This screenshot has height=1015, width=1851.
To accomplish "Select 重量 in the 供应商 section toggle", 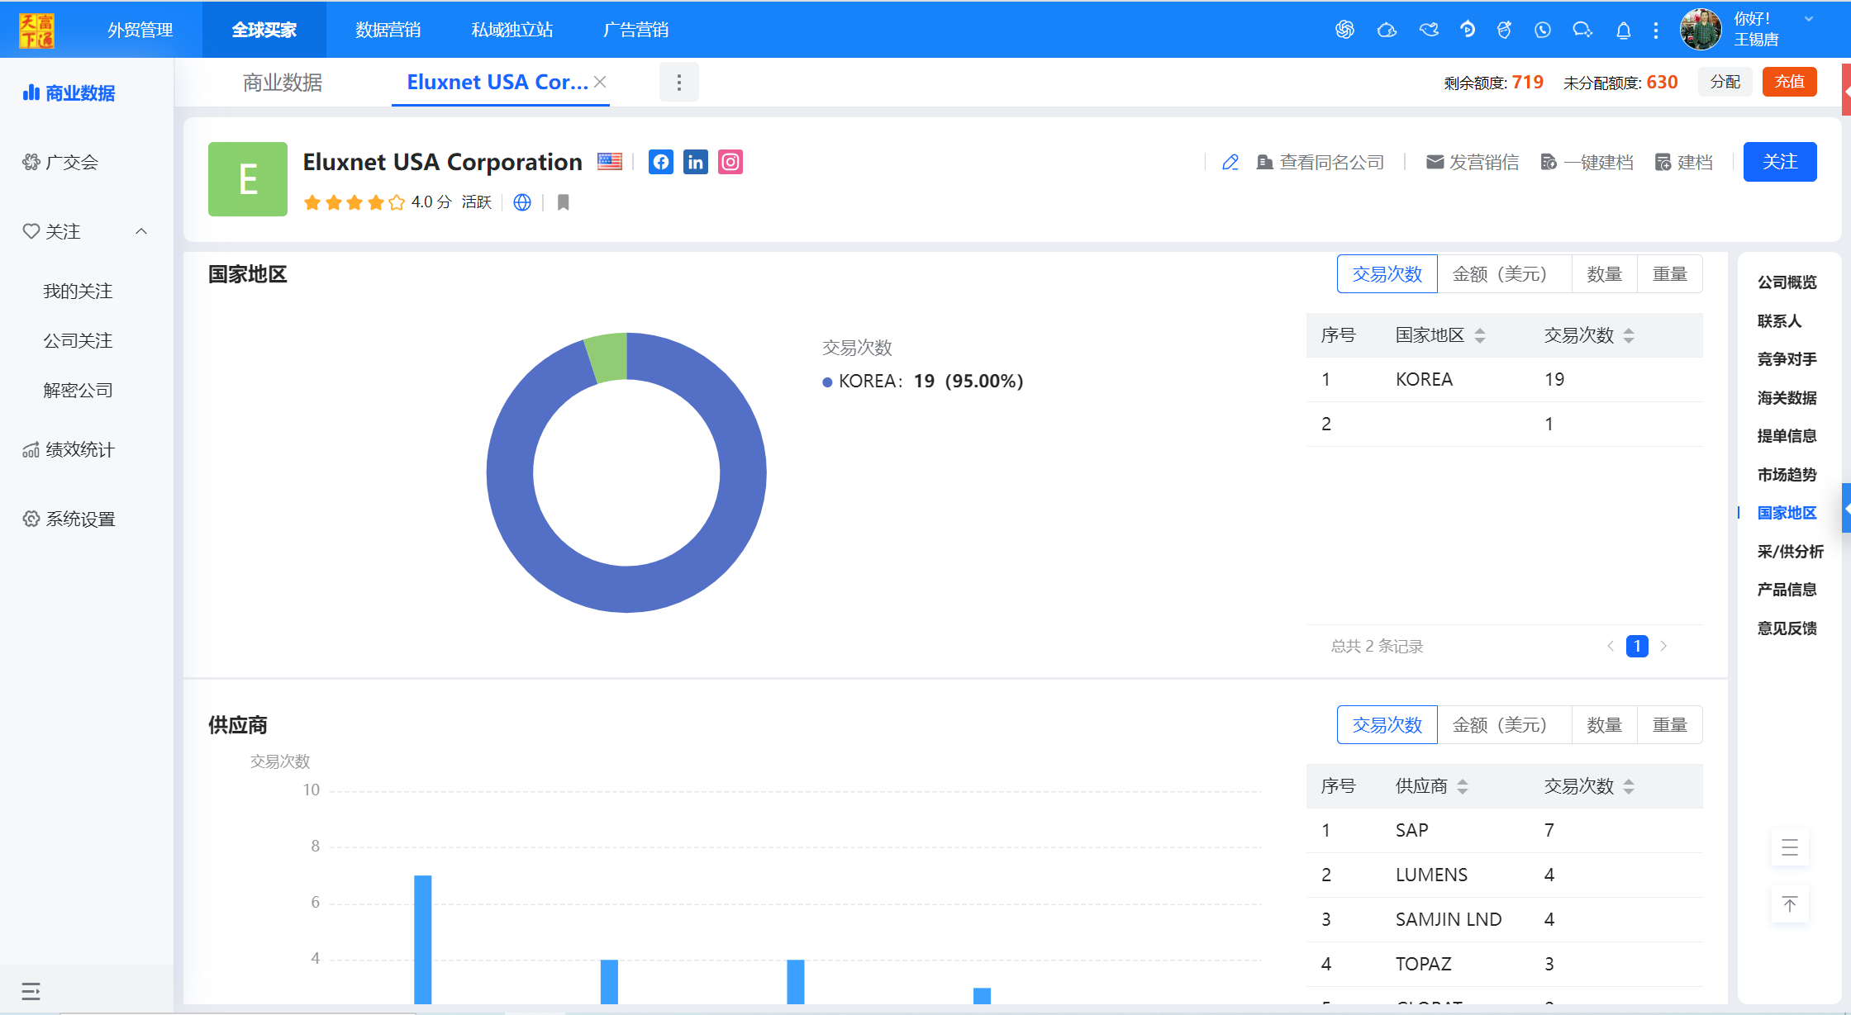I will tap(1669, 725).
